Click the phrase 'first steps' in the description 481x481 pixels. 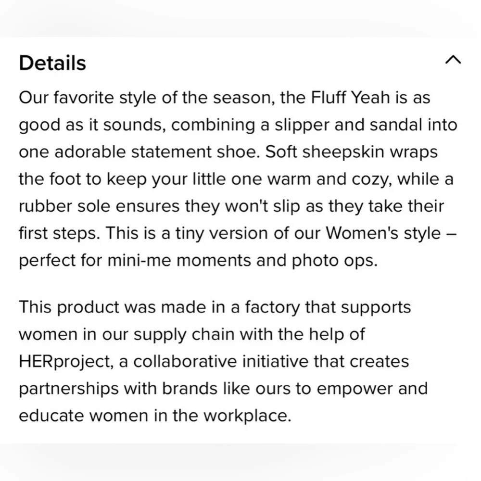[58, 233]
